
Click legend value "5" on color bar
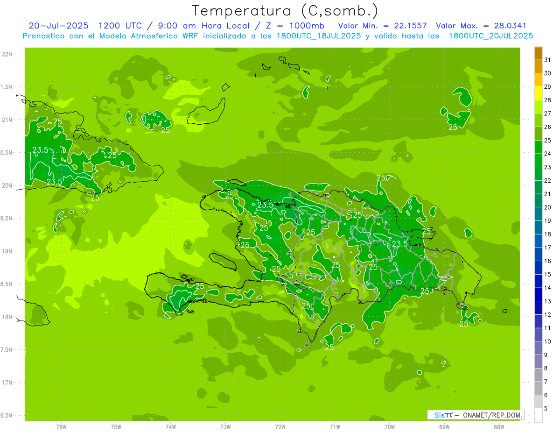[546, 409]
